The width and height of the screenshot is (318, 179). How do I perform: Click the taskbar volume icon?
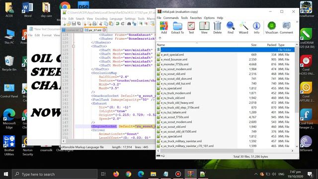(x=274, y=174)
